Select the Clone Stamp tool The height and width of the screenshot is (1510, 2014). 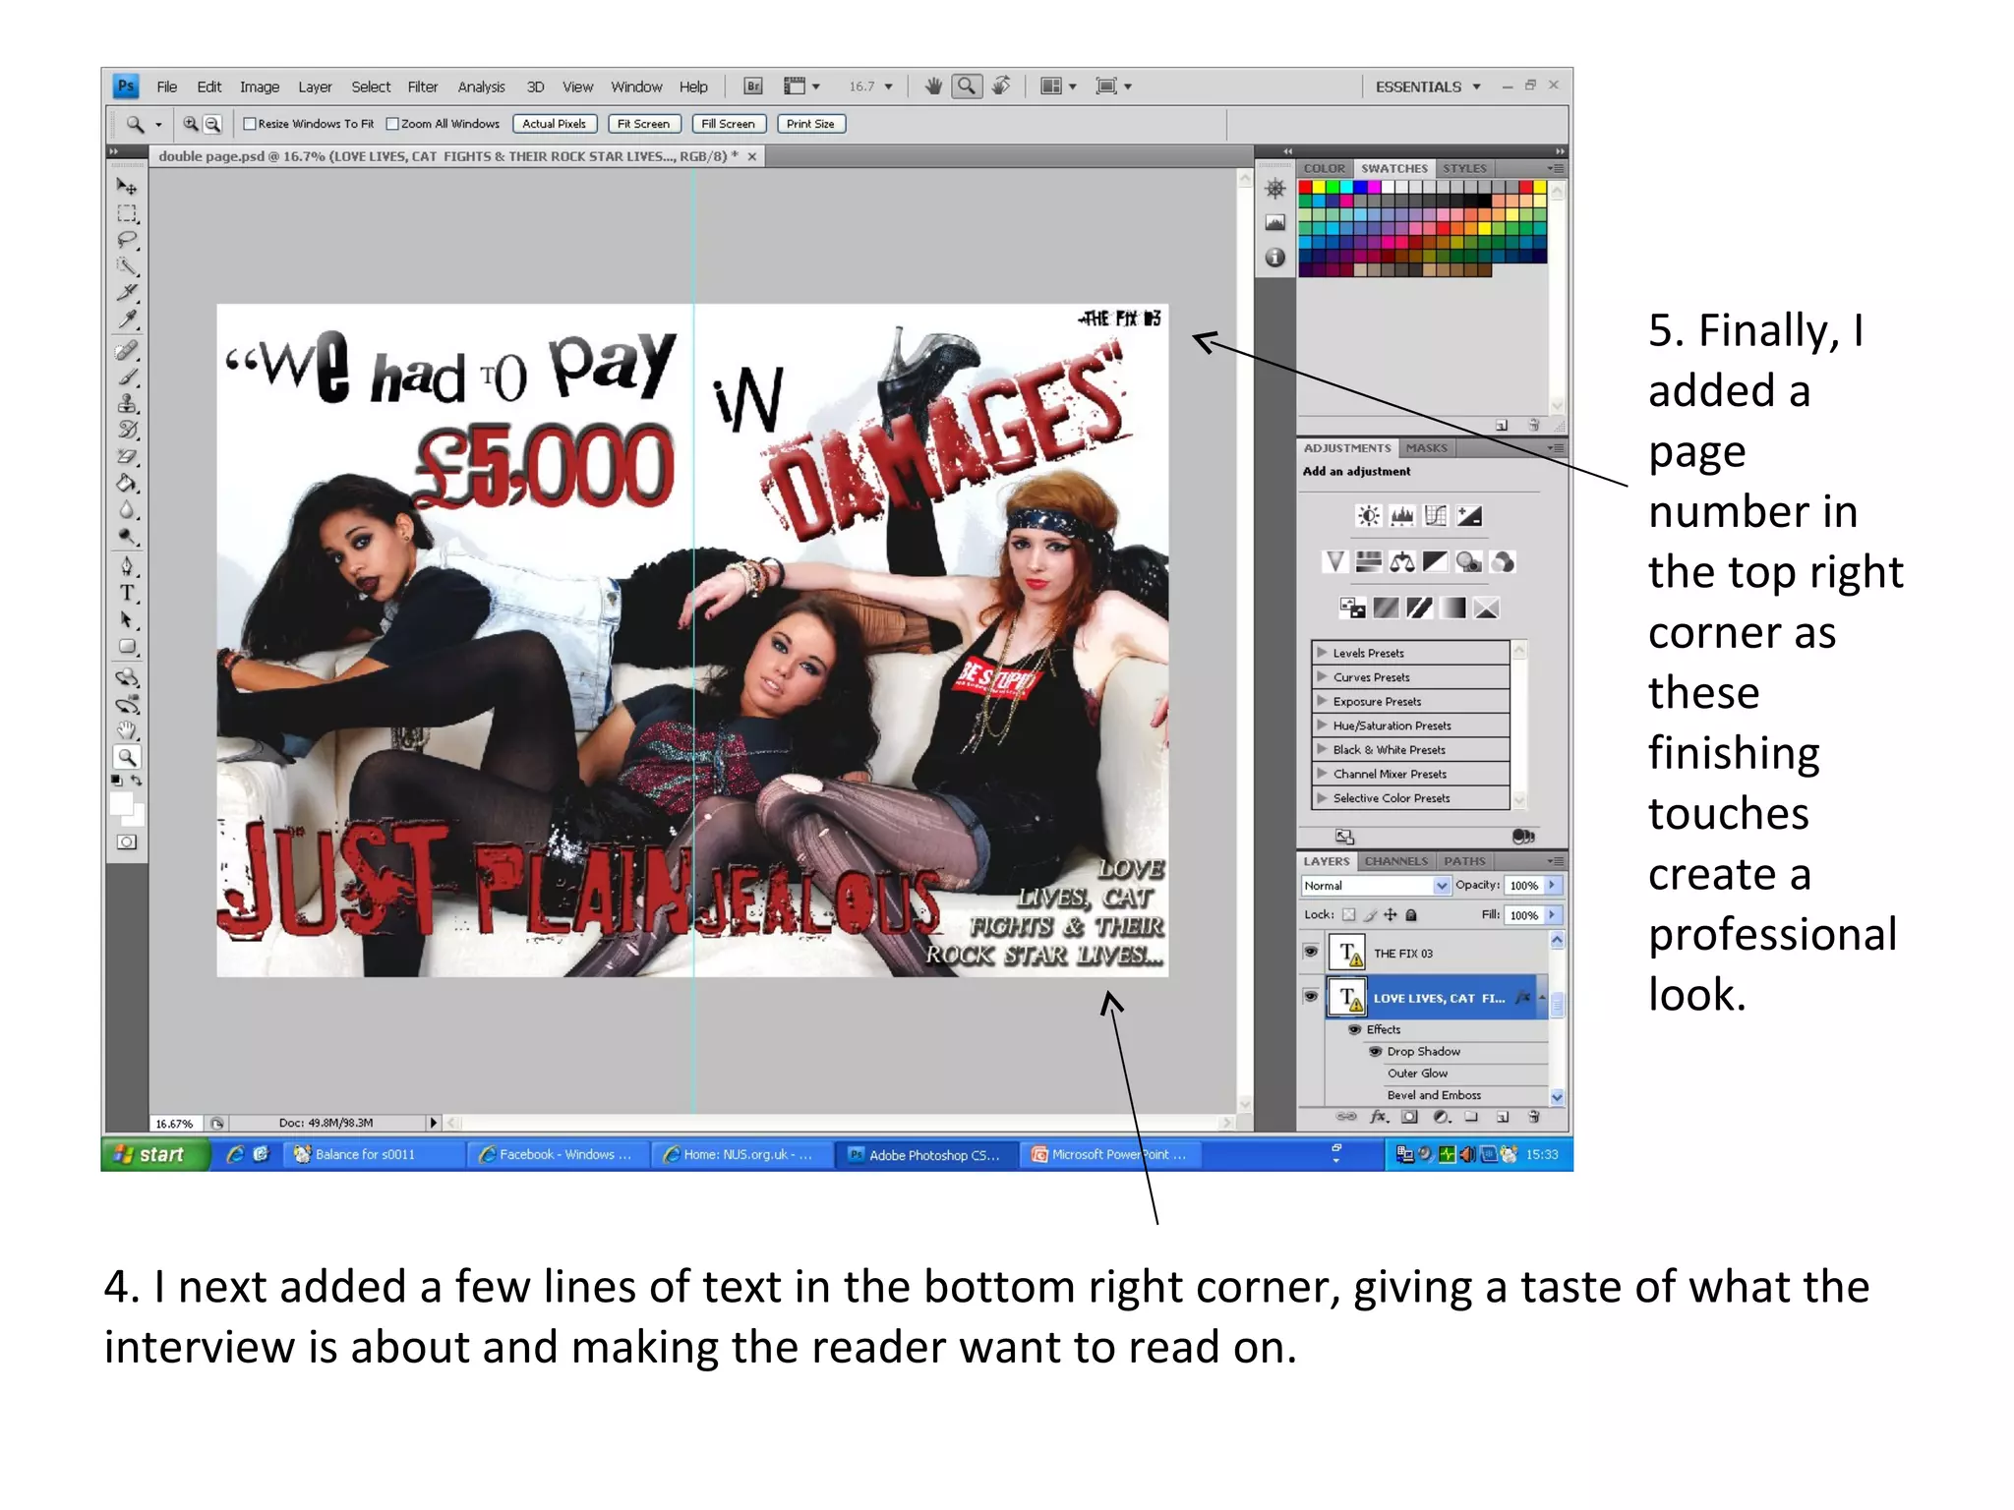(127, 404)
